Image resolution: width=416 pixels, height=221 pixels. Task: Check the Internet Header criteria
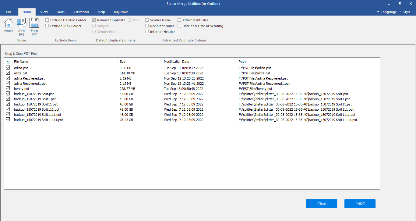[147, 32]
